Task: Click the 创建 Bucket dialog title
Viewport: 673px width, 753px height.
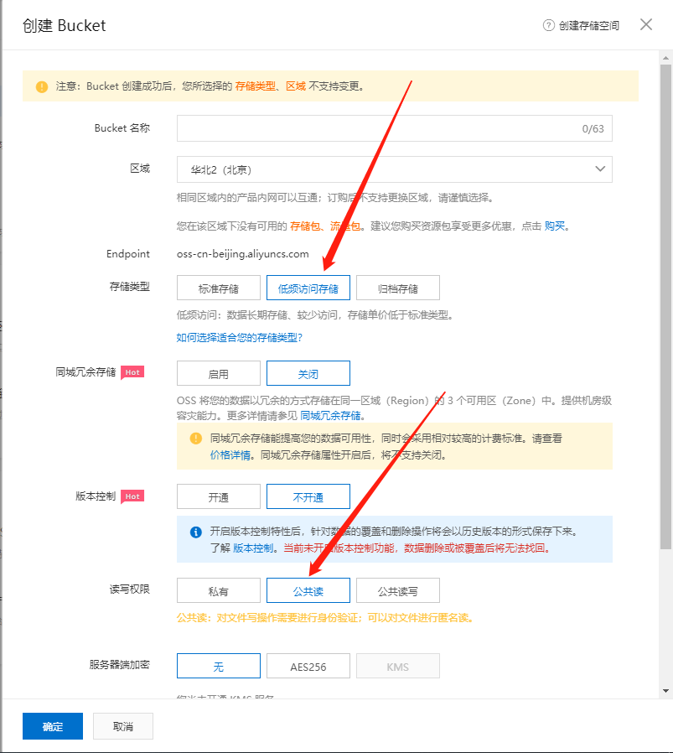Action: point(65,25)
